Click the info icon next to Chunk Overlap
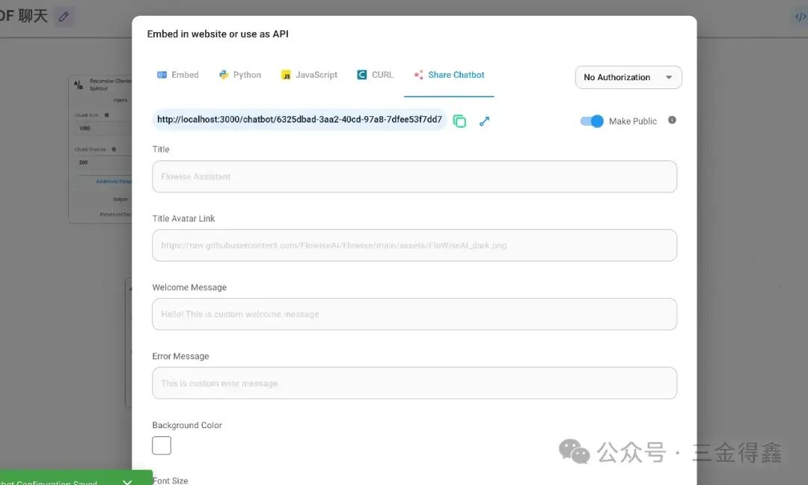 click(x=114, y=149)
